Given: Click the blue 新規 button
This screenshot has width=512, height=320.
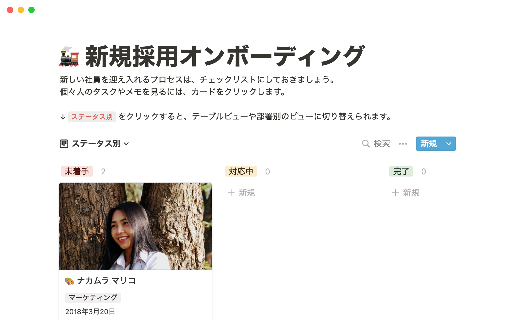Looking at the screenshot, I should (429, 144).
